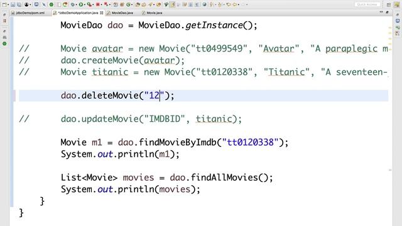Click the commented dao.createMovie(avatar) line

[122, 60]
